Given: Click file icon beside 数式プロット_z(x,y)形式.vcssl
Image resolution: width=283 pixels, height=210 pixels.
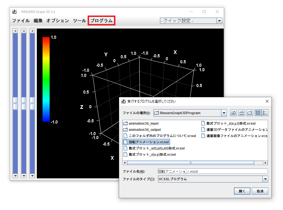Looking at the screenshot, I should point(125,154).
